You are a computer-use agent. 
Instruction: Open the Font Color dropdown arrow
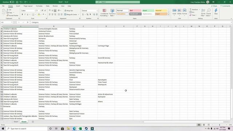coord(46,15)
